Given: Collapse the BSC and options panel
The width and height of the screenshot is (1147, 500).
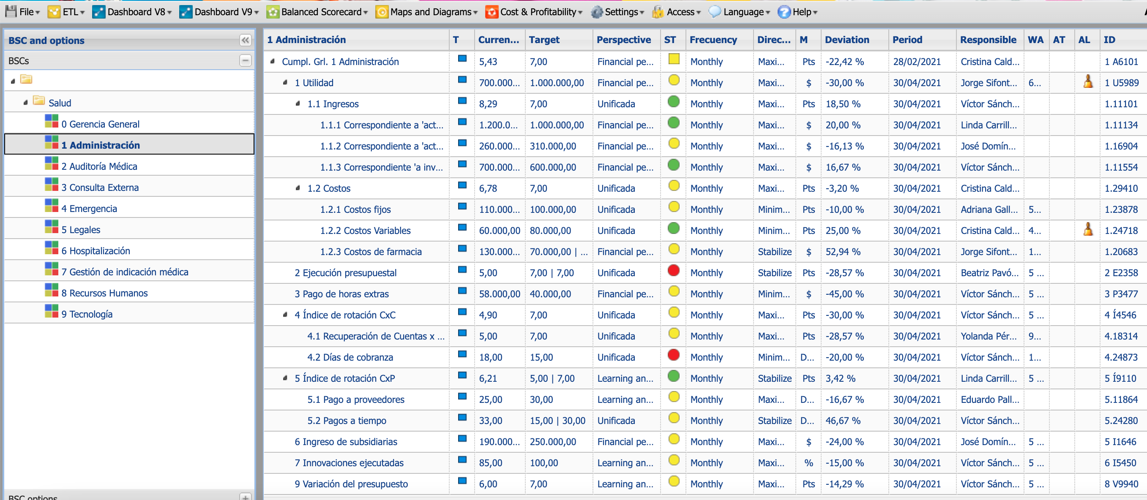Looking at the screenshot, I should [x=245, y=41].
